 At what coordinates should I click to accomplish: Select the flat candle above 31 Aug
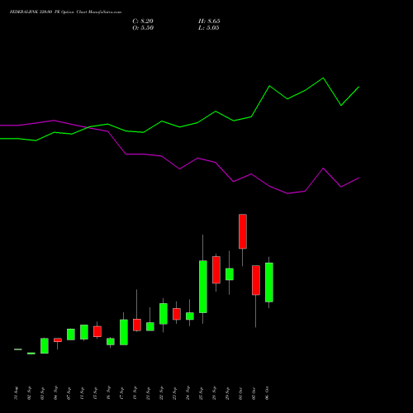tap(18, 349)
